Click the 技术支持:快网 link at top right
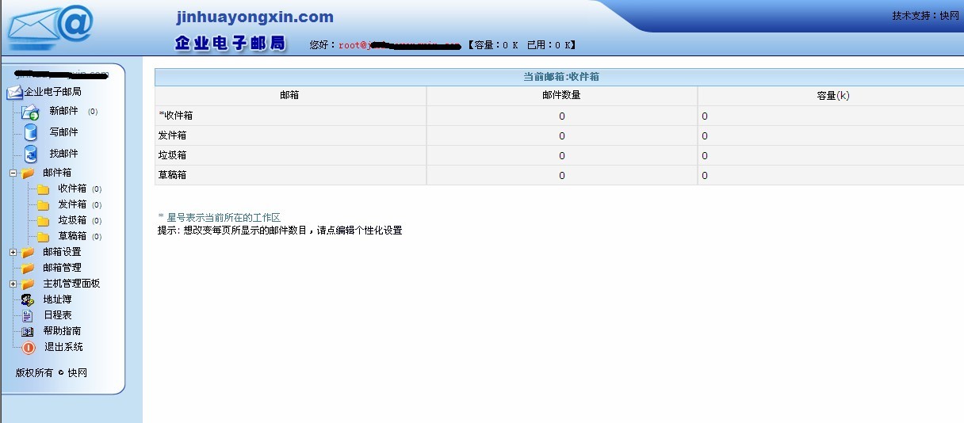 click(x=925, y=15)
